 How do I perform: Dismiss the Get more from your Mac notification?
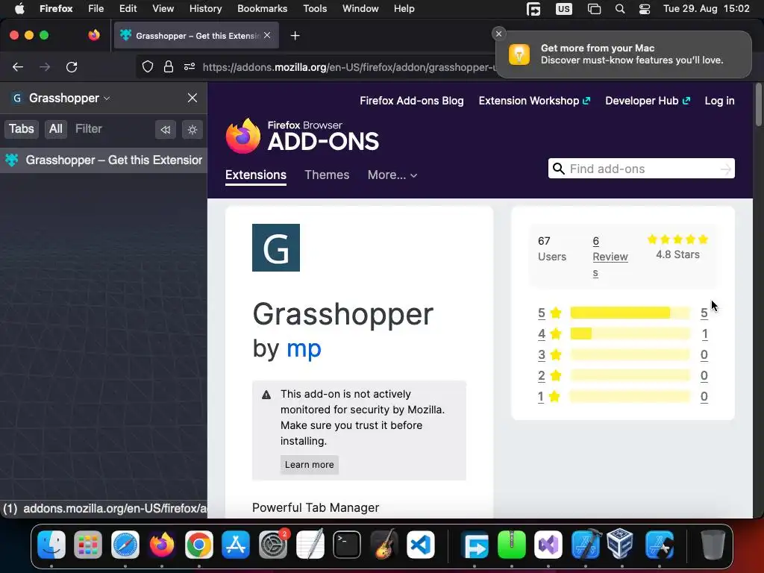click(498, 34)
